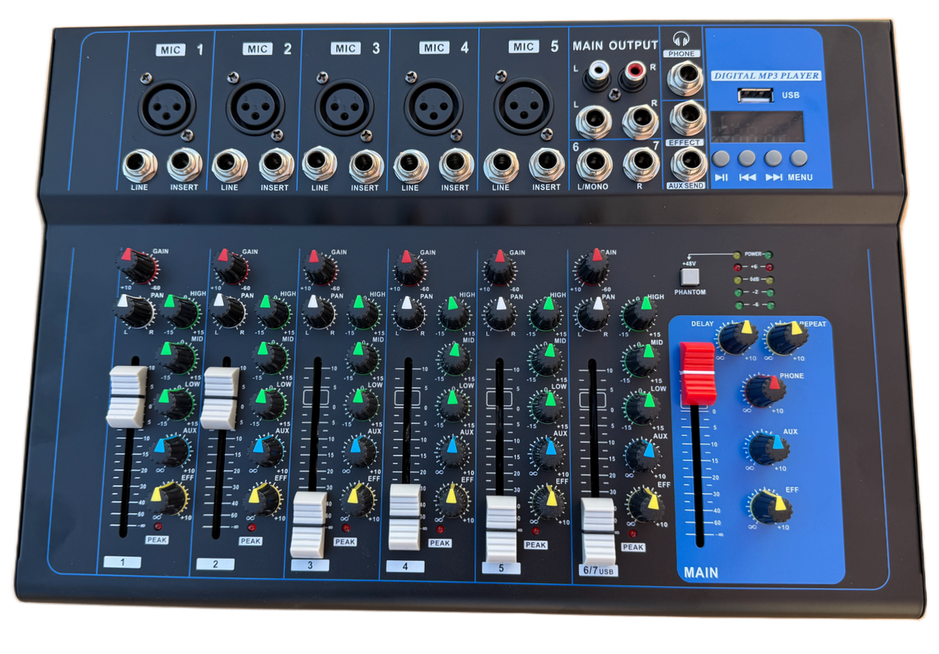Click the PHONE output jack
The width and height of the screenshot is (939, 654).
pos(686,77)
